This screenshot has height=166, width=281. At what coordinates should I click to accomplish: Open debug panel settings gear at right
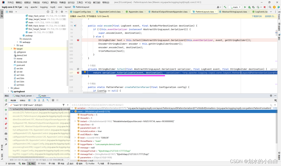[x=271, y=96]
